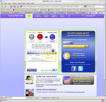The height and width of the screenshot is (102, 106).
Task: Open the Double Your Typing Speed link
Action: [x=46, y=77]
